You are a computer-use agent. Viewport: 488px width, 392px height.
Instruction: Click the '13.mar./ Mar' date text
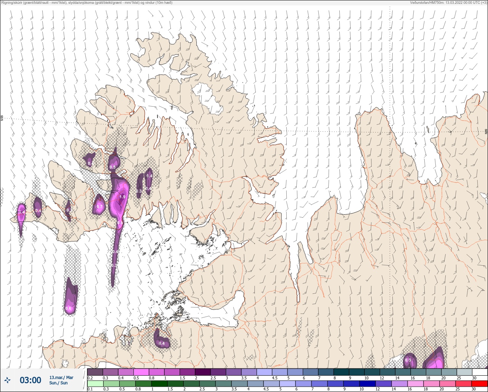pos(61,377)
